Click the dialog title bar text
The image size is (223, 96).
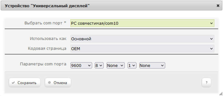pos(47,6)
